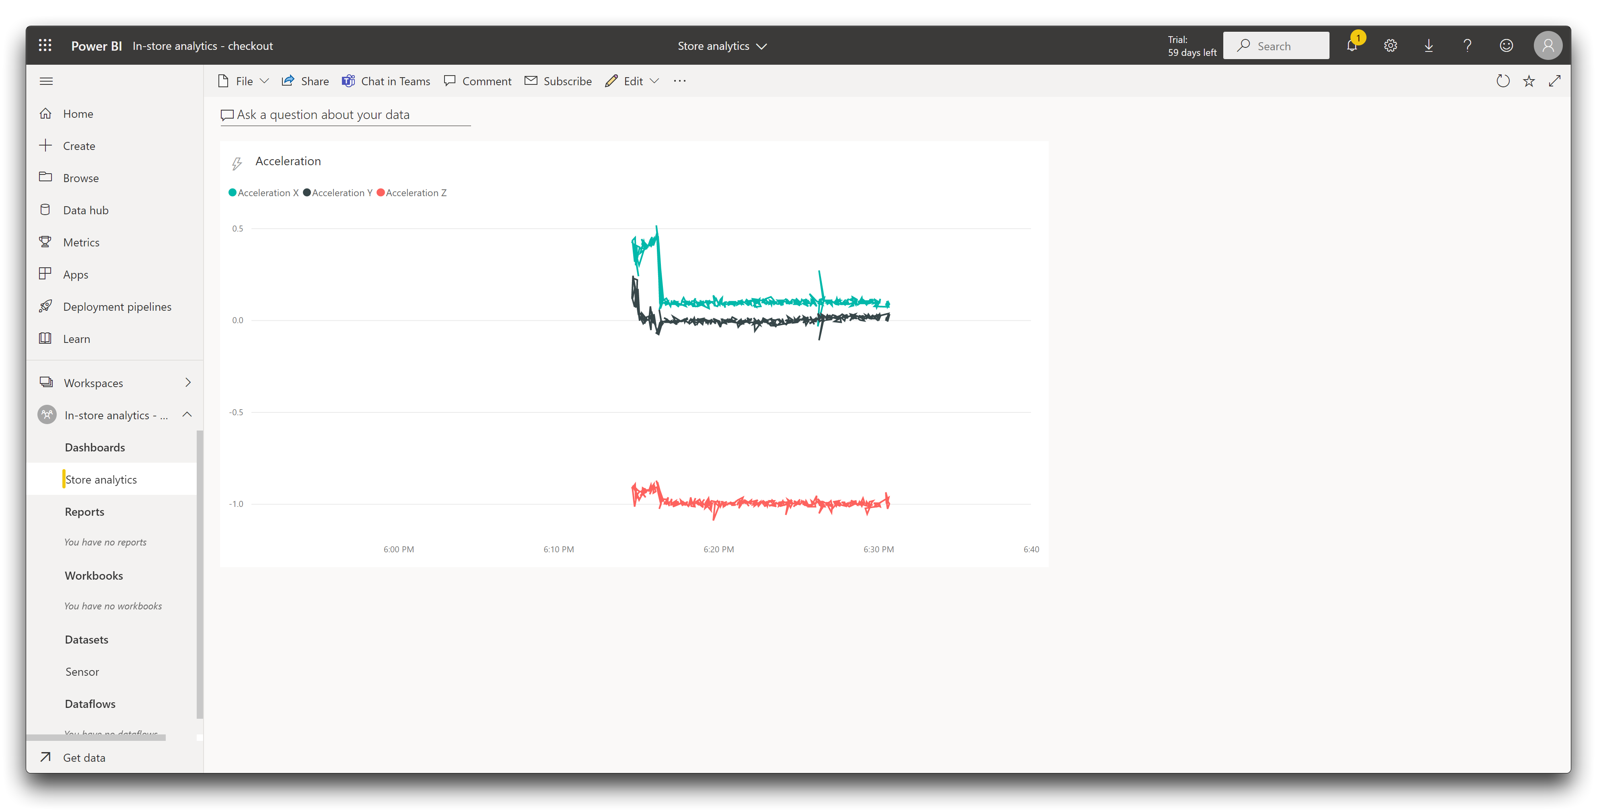Click Chat in Teams
Image resolution: width=1597 pixels, height=812 pixels.
386,81
